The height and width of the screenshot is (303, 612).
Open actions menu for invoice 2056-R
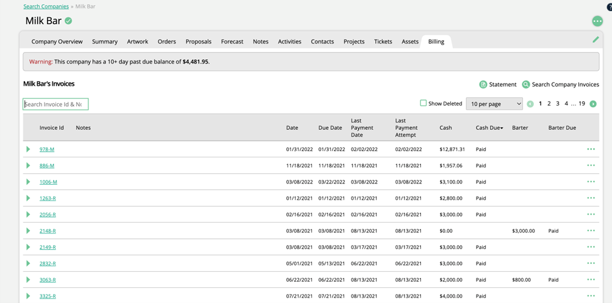pos(591,215)
